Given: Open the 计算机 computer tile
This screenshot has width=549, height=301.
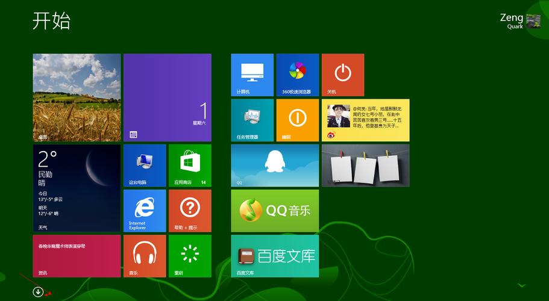Looking at the screenshot, I should click(x=252, y=75).
